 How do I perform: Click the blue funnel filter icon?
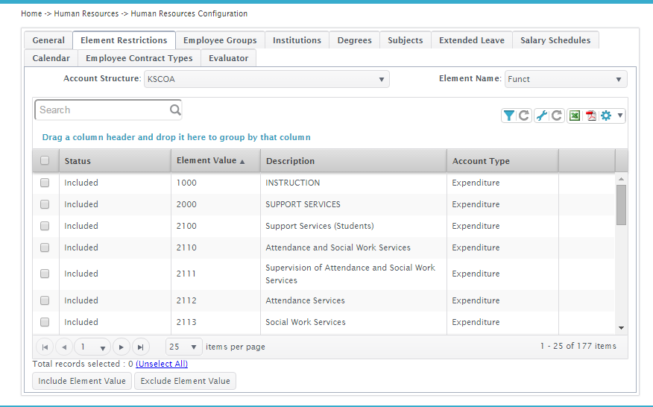coord(508,116)
